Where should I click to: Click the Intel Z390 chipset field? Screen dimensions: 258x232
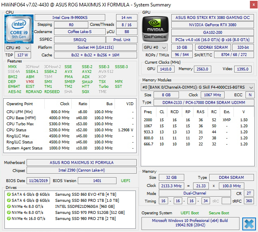(81, 170)
